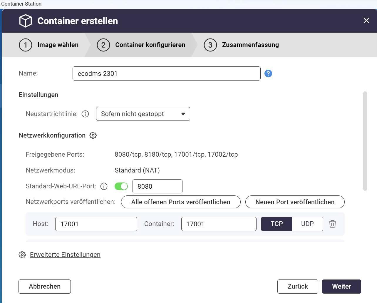This screenshot has height=303, width=377.
Task: Click the gear icon beside Erweiterte Einstellungen
Action: coord(22,255)
